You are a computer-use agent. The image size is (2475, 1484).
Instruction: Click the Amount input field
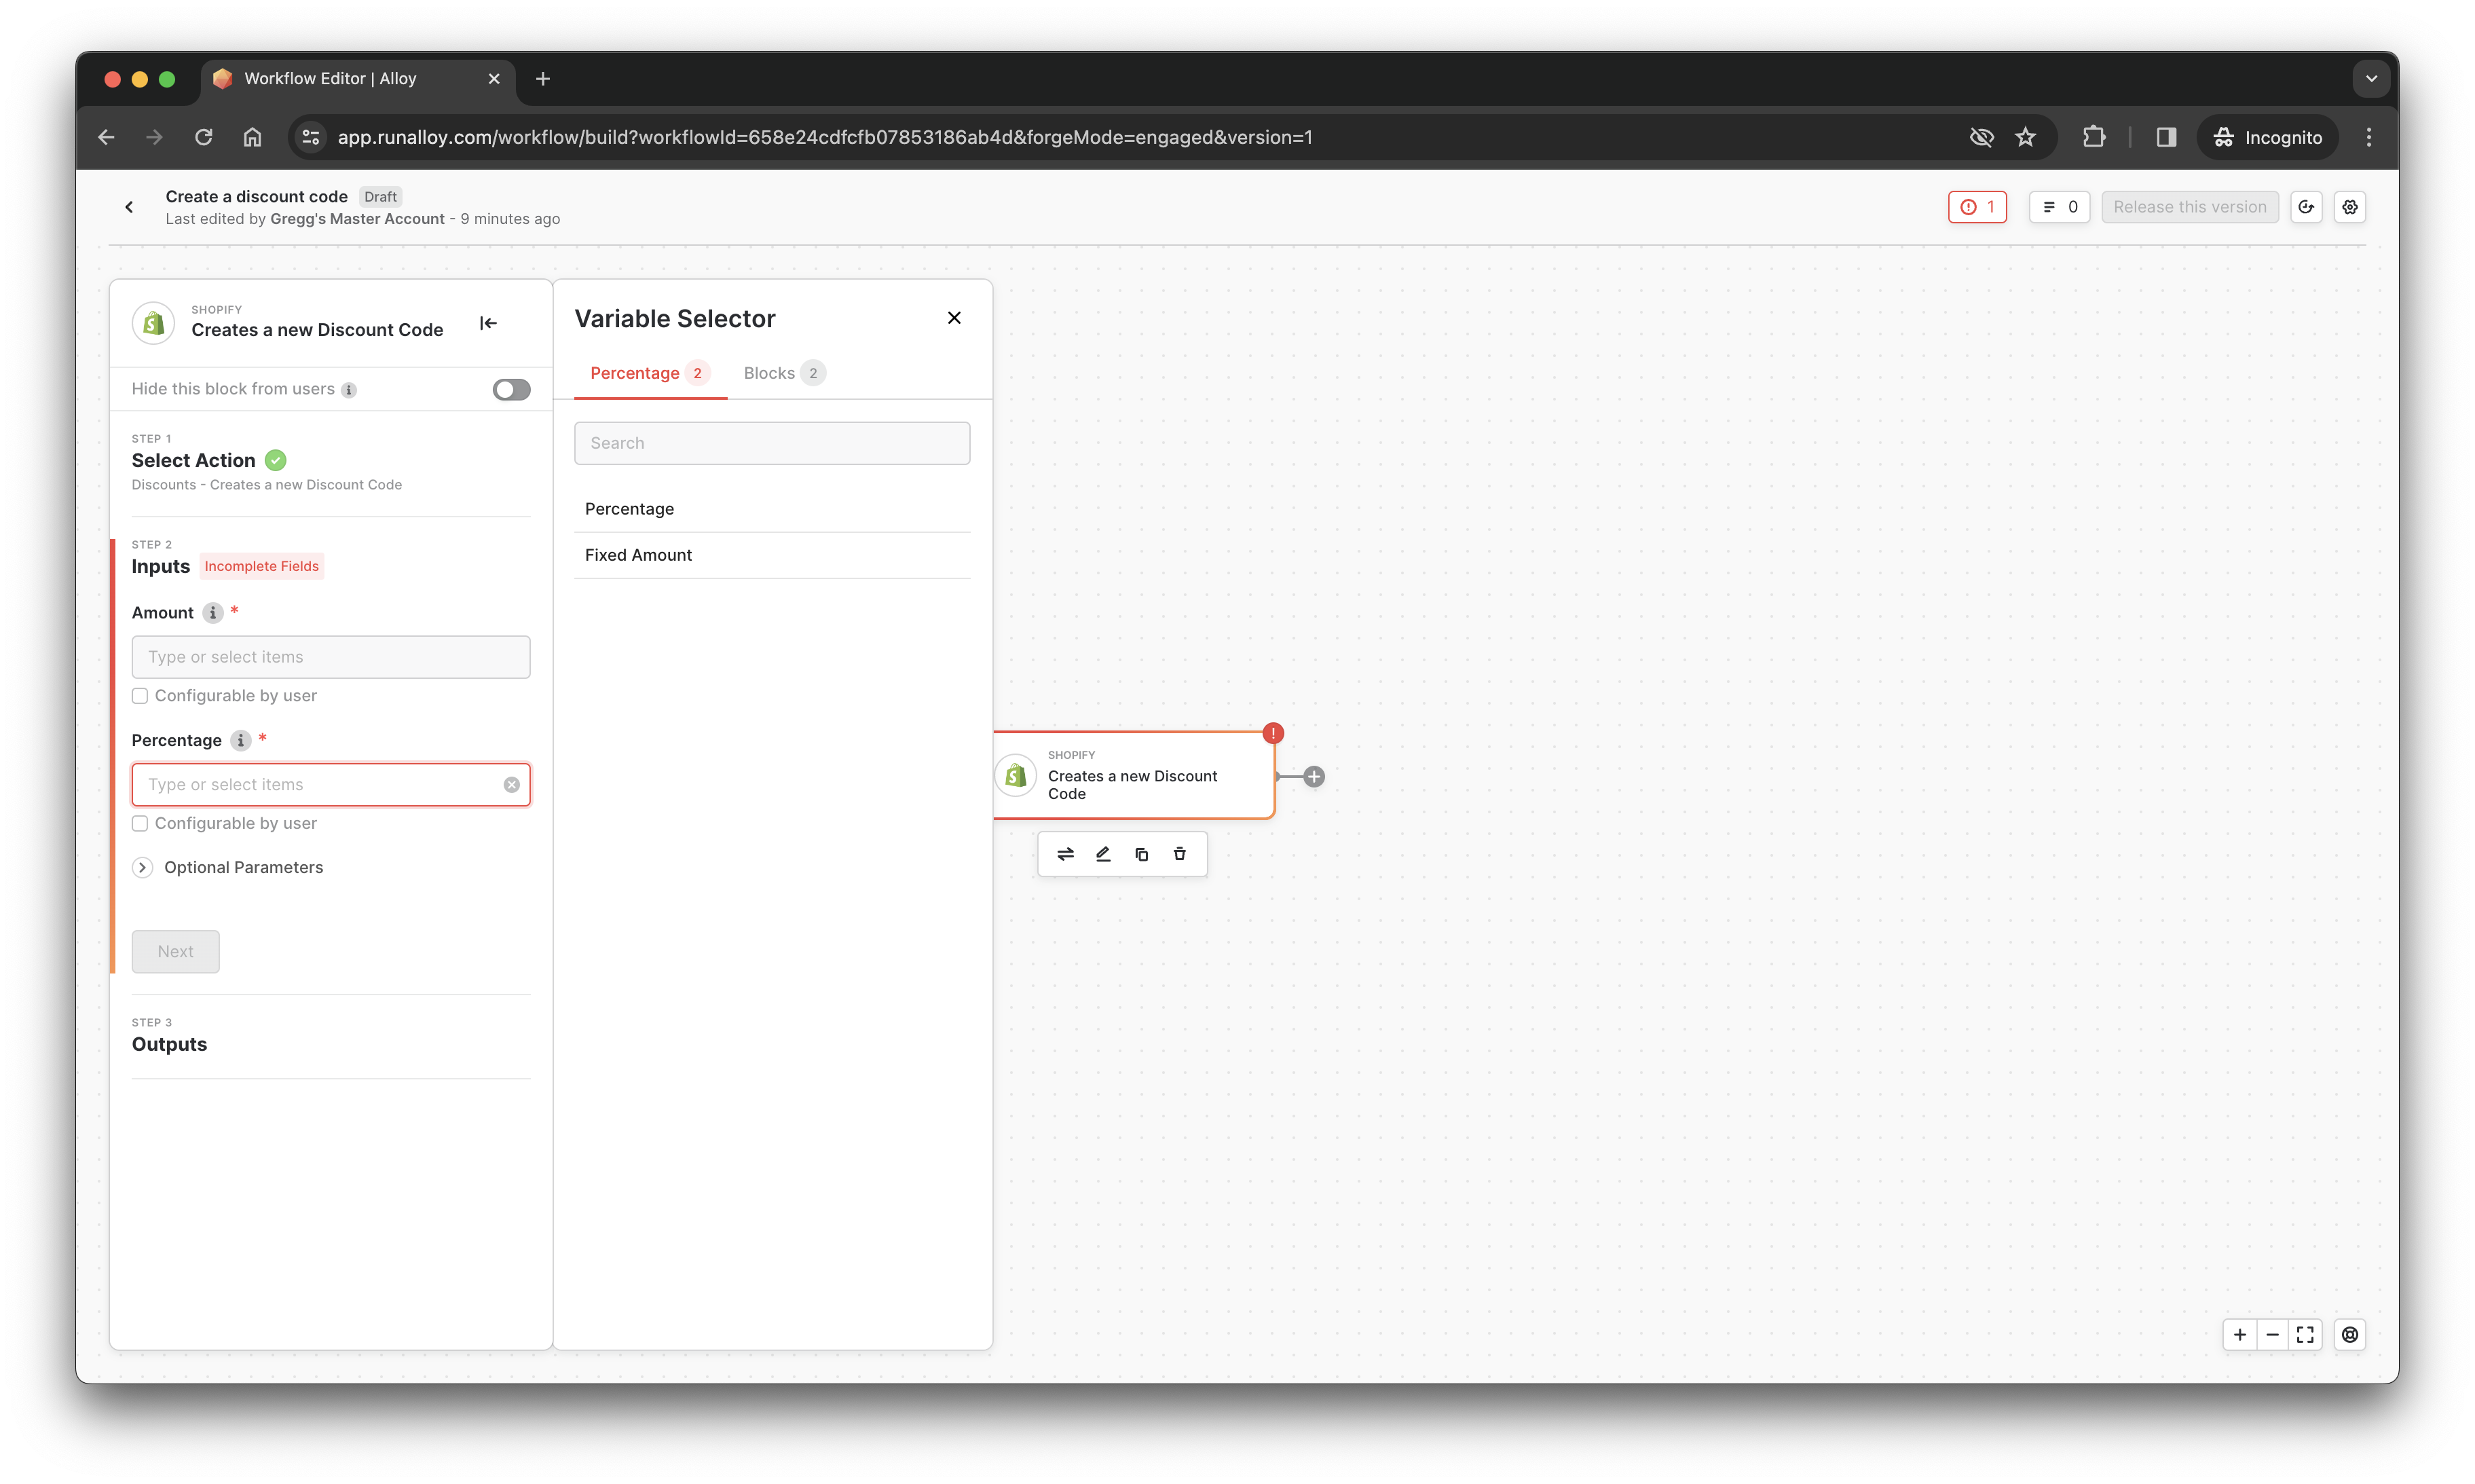click(331, 657)
